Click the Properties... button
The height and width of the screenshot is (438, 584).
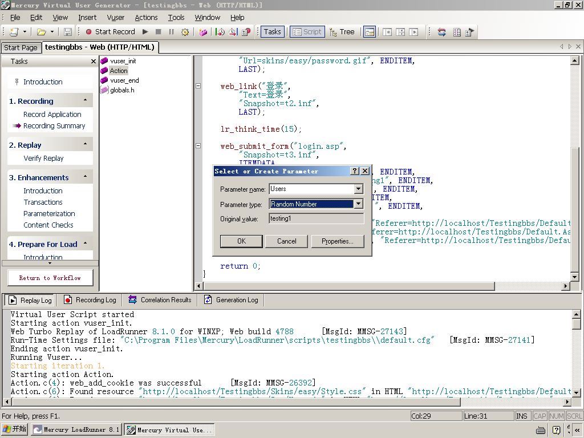click(337, 241)
